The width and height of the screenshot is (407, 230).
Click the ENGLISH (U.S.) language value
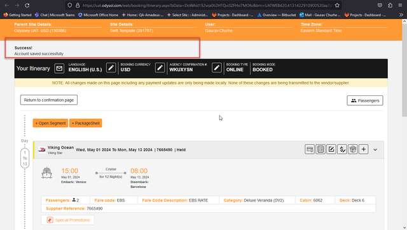point(85,70)
